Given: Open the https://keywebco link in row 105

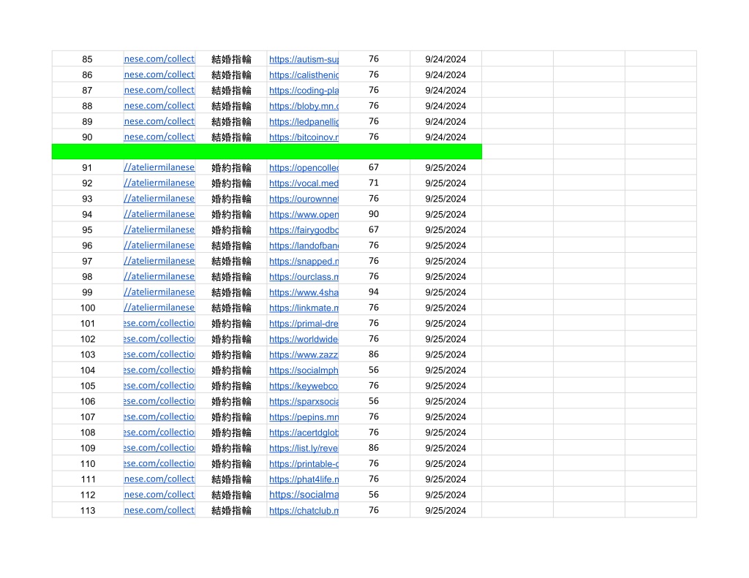Looking at the screenshot, I should click(304, 386).
